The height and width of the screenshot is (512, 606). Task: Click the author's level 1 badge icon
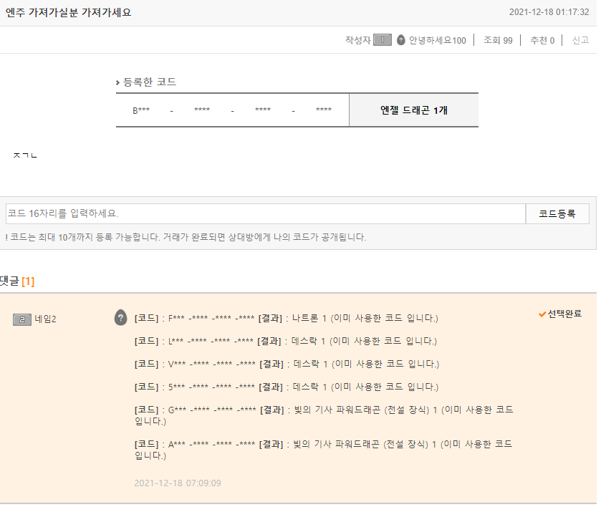coord(383,40)
